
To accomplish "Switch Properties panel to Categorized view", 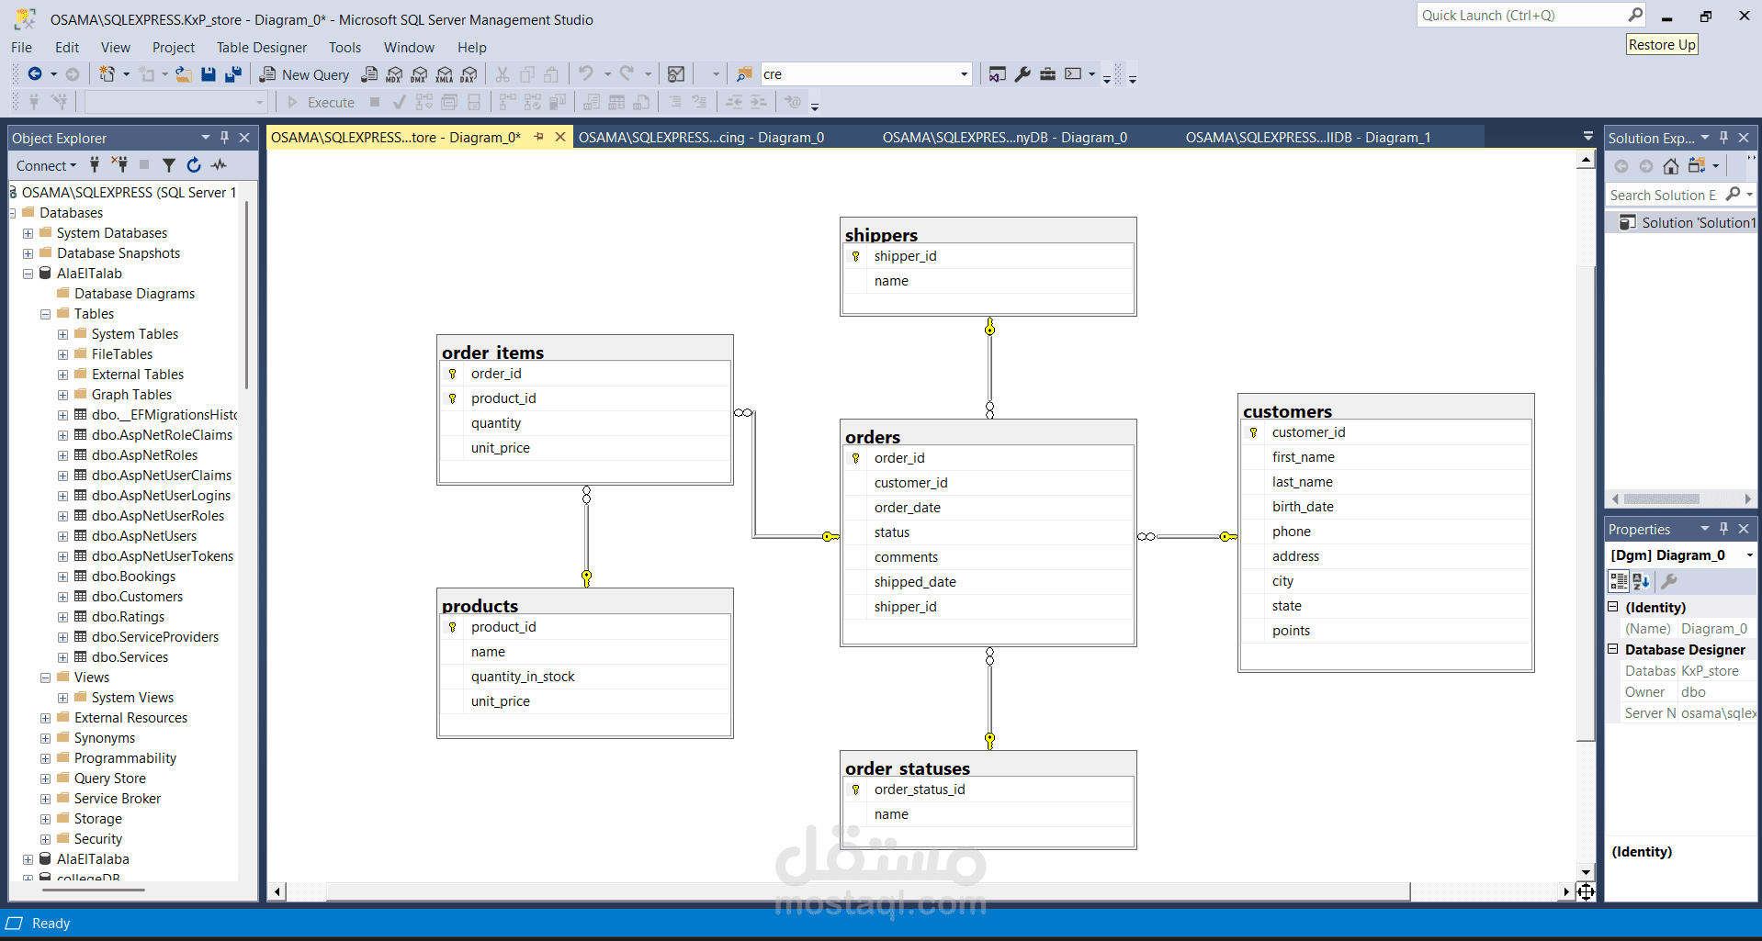I will (1619, 581).
